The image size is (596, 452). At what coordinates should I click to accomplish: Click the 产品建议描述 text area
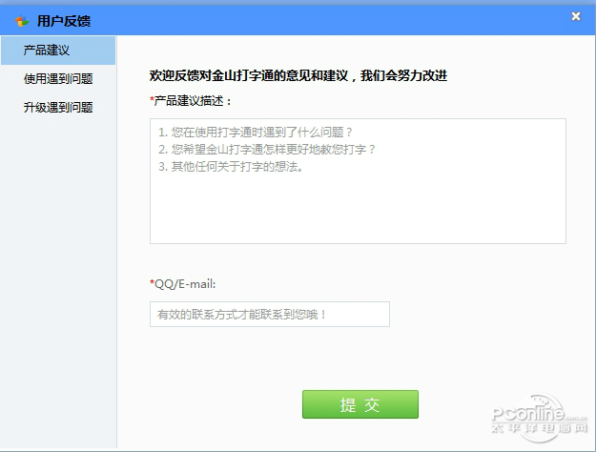(358, 181)
